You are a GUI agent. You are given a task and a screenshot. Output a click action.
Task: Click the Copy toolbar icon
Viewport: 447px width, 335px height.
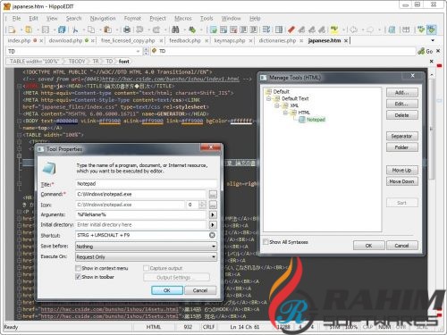(91, 29)
